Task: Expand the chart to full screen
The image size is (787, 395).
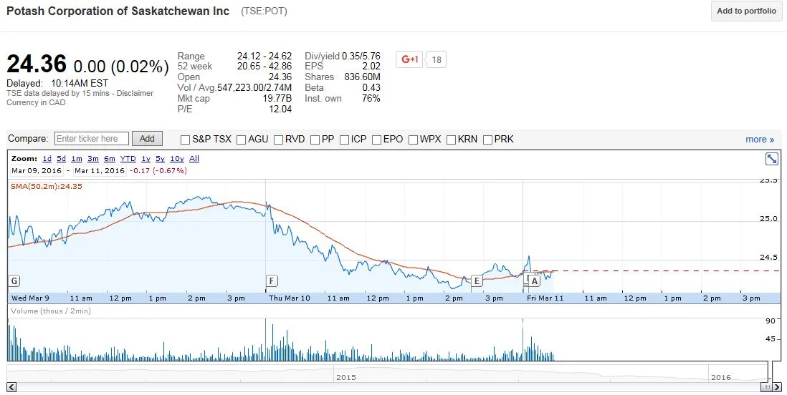Action: pos(771,159)
